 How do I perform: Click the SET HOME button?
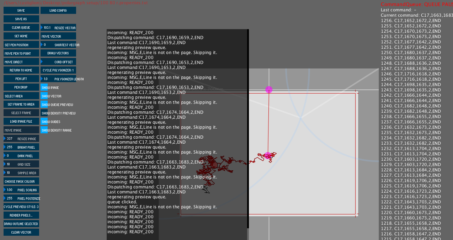pos(21,36)
